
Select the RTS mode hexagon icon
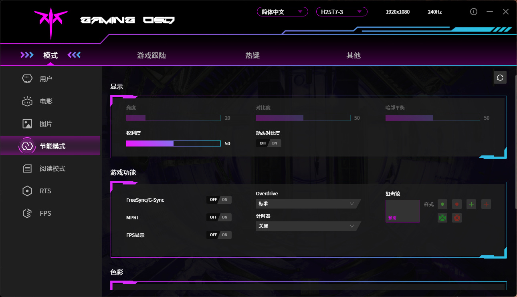tap(27, 191)
